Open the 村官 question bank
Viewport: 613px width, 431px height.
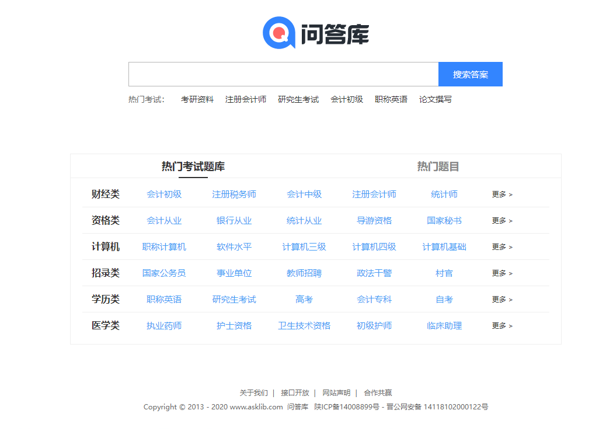[444, 273]
